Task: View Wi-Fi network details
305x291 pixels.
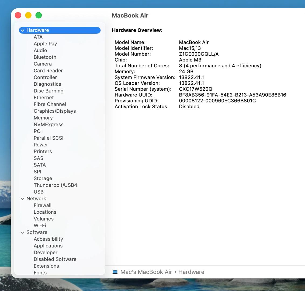Action: point(40,226)
